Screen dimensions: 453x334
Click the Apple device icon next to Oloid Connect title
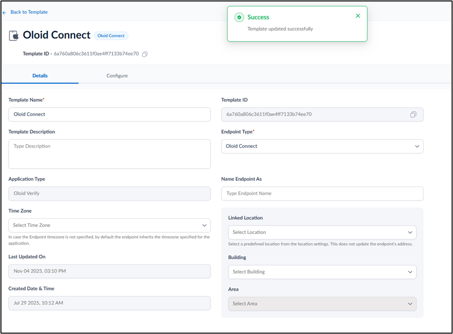14,36
